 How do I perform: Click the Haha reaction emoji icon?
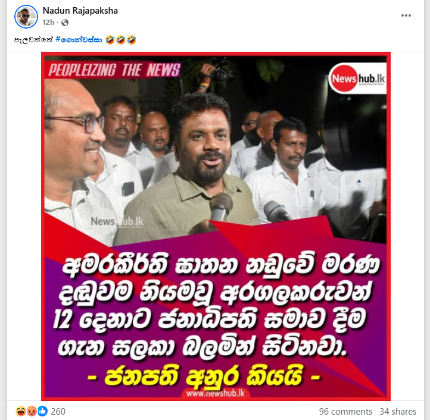point(21,411)
